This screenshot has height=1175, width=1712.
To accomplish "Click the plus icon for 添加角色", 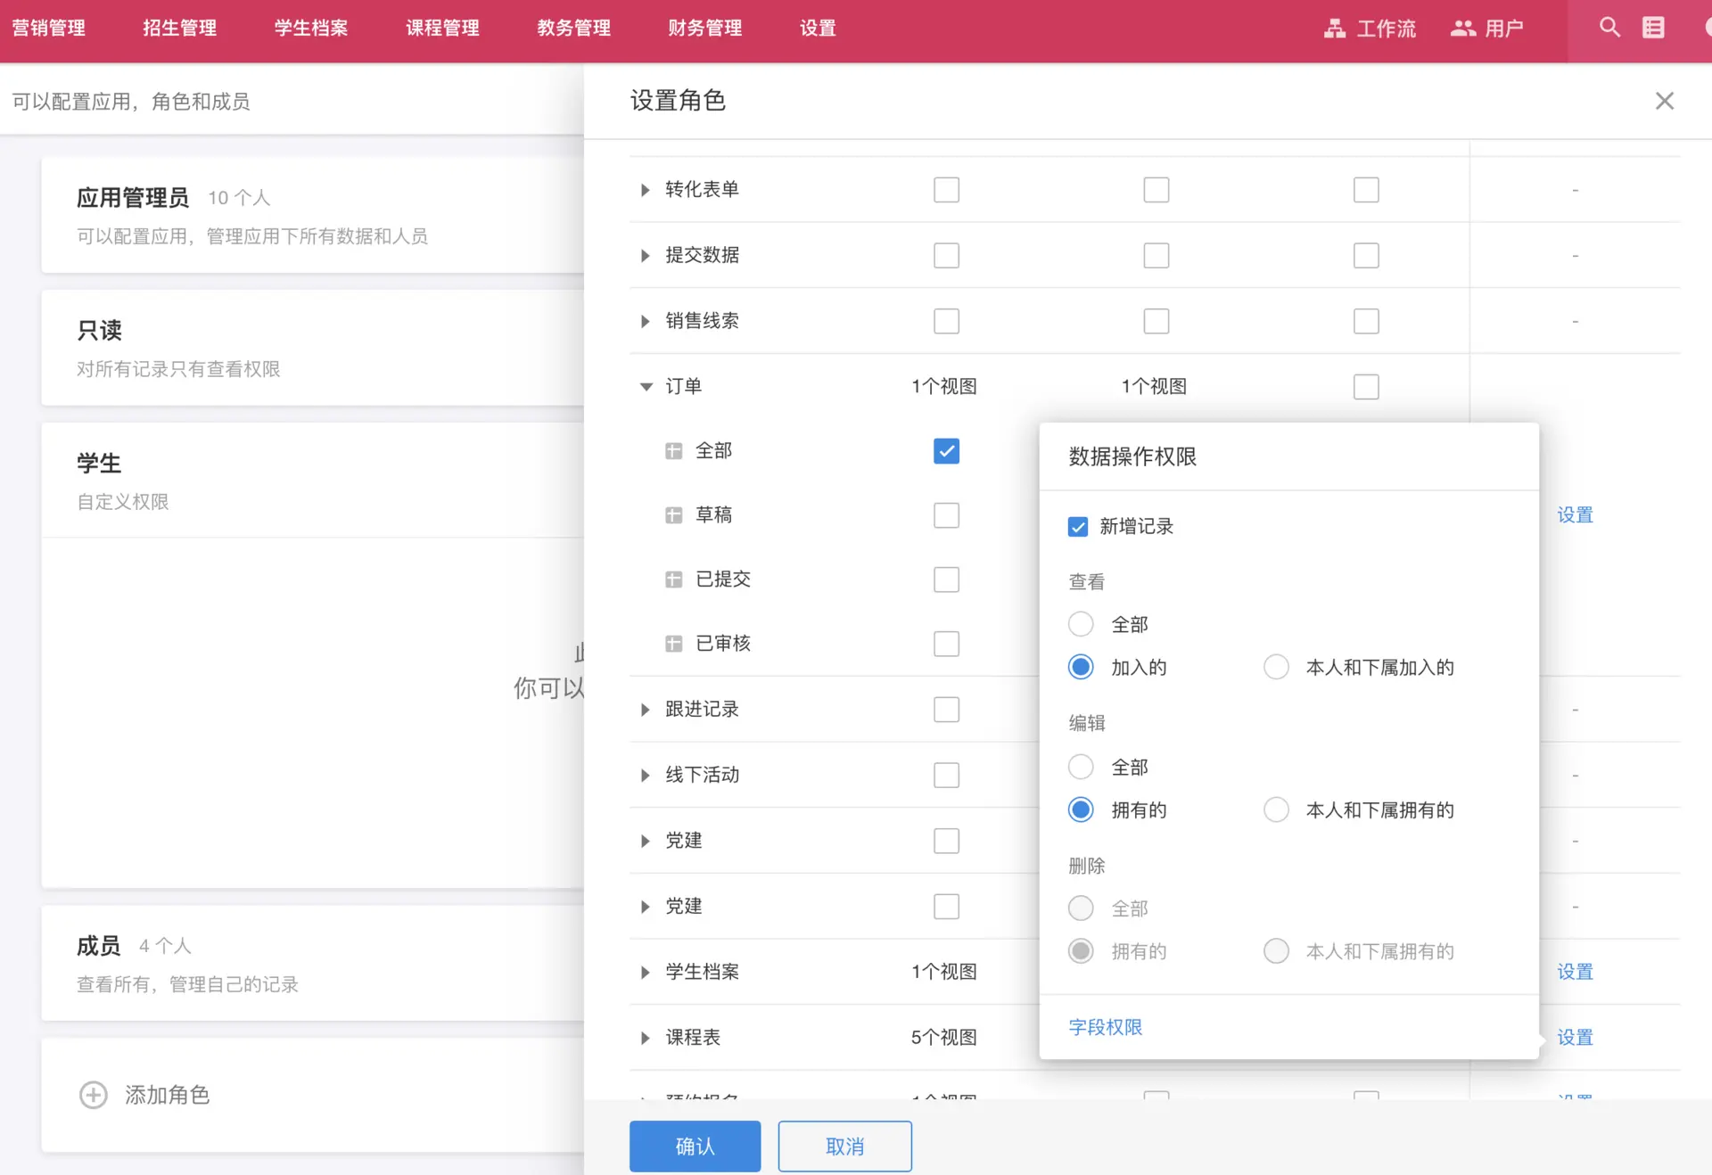I will coord(93,1095).
